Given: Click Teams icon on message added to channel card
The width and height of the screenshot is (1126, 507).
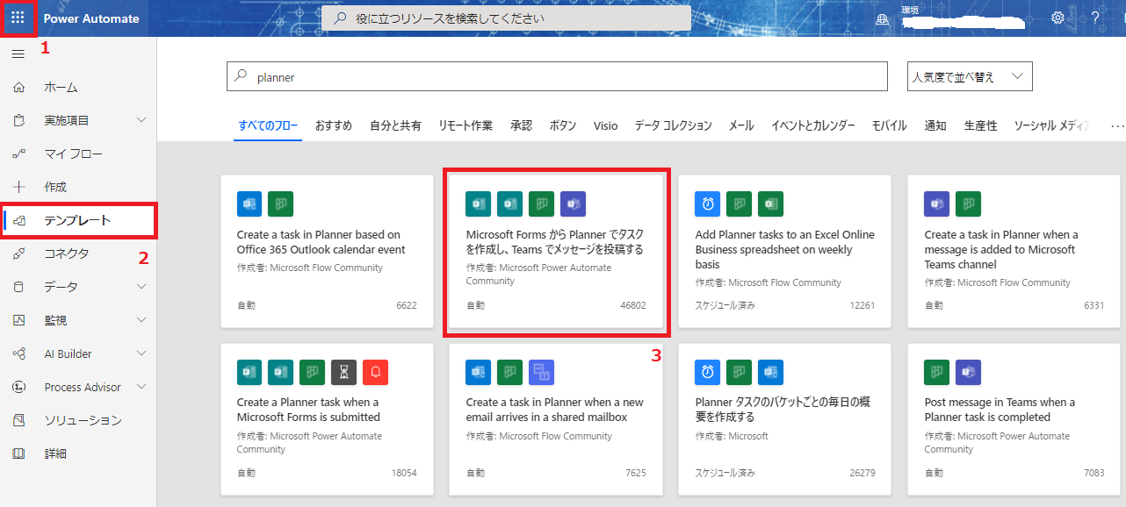Looking at the screenshot, I should click(x=937, y=204).
